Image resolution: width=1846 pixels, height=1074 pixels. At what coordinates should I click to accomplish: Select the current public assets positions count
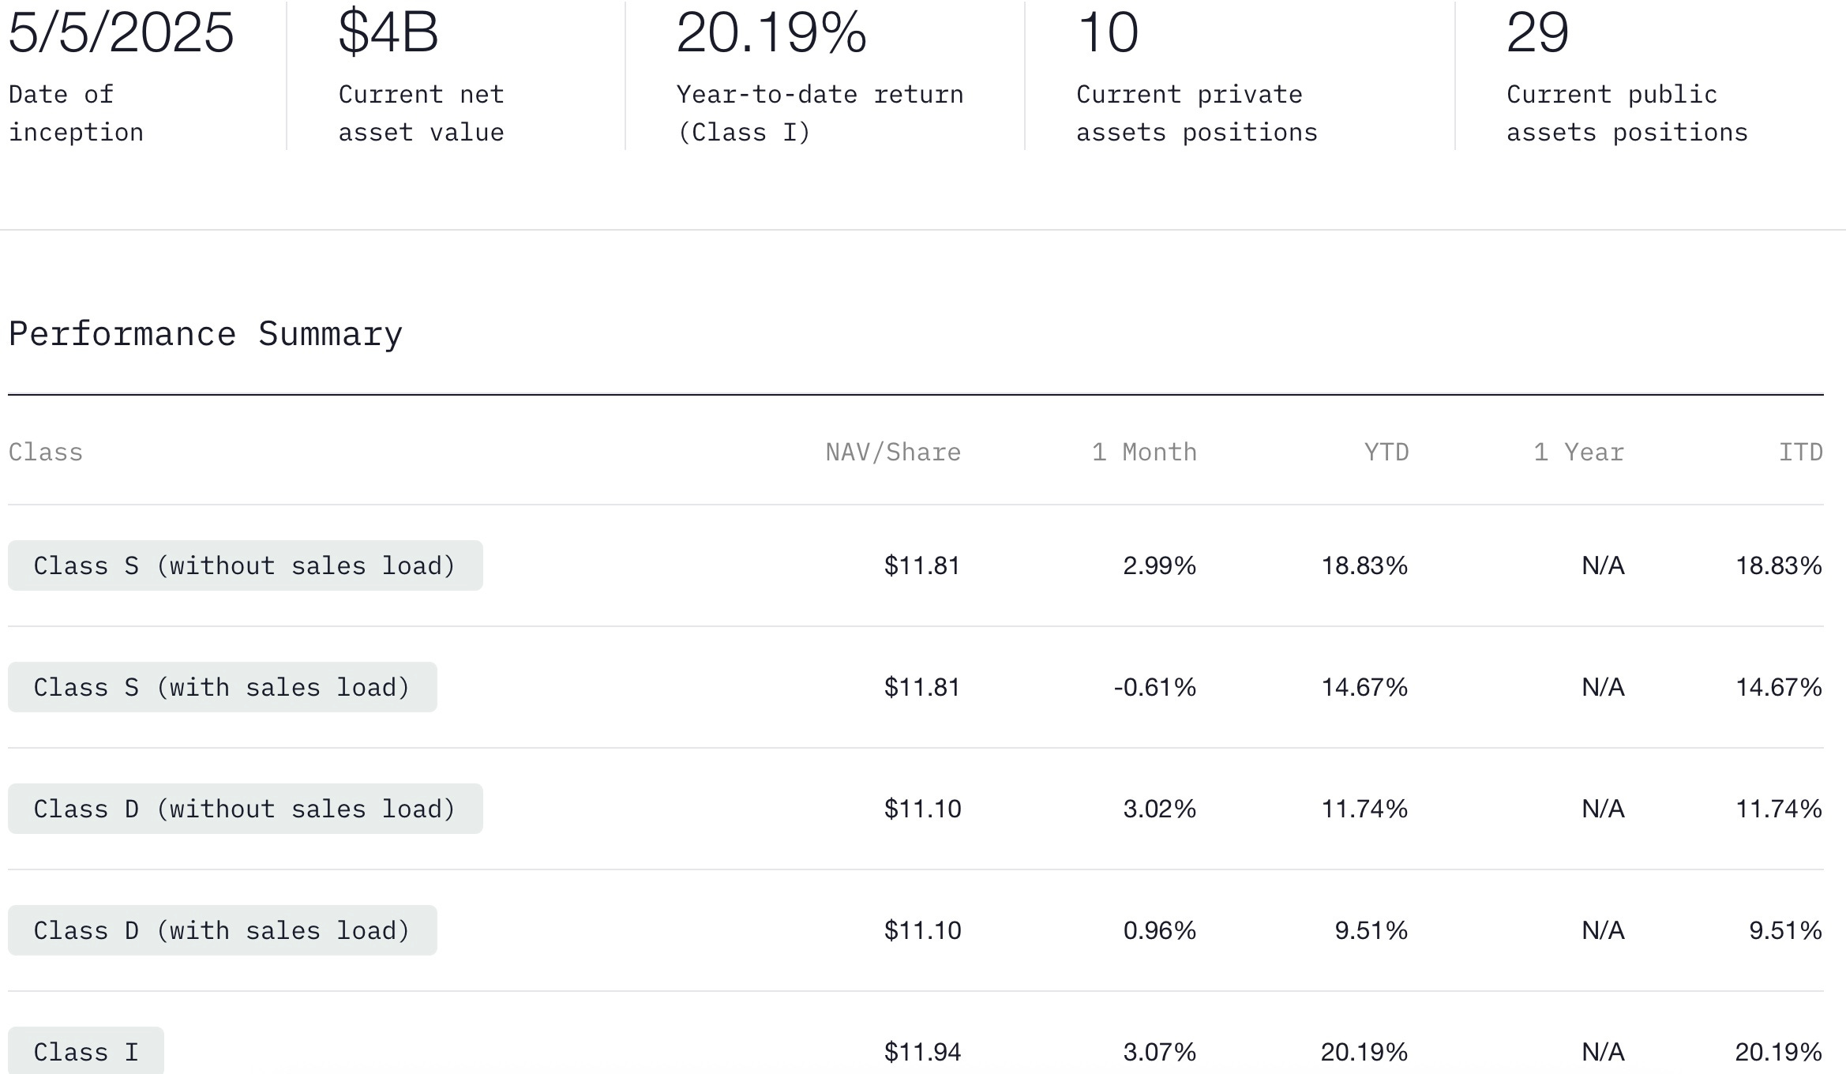point(1537,33)
